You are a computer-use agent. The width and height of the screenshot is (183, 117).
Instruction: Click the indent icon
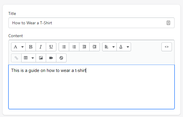click(x=95, y=47)
